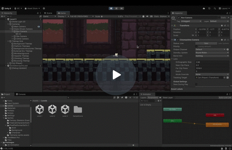
Task: Toggle Mute Audio speaker icon in Game view
Action: (147, 16)
